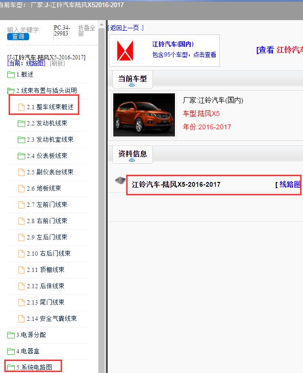Open the folder icon for 1.概述
Image resolution: width=303 pixels, height=373 pixels.
[11, 75]
